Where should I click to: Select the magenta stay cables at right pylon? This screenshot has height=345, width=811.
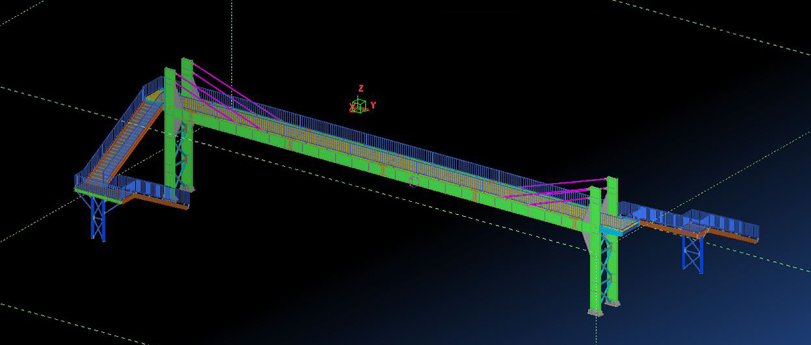pyautogui.click(x=556, y=191)
